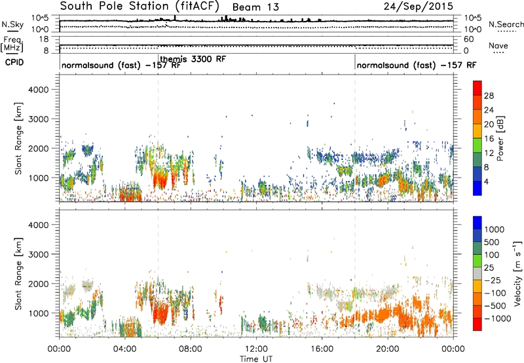Click the "Time UT" axis title
Screen dimensions: 524x363
pos(256,358)
